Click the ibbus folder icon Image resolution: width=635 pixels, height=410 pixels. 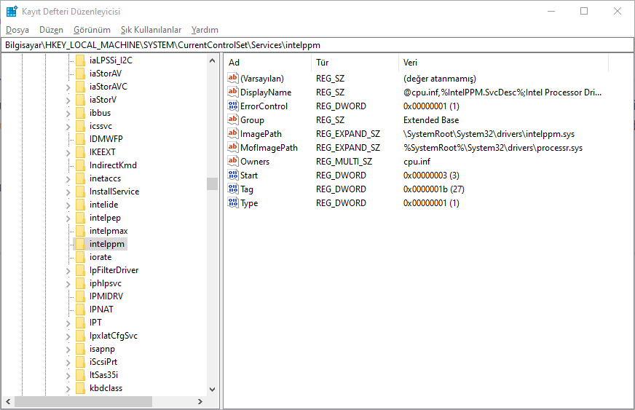(x=80, y=113)
